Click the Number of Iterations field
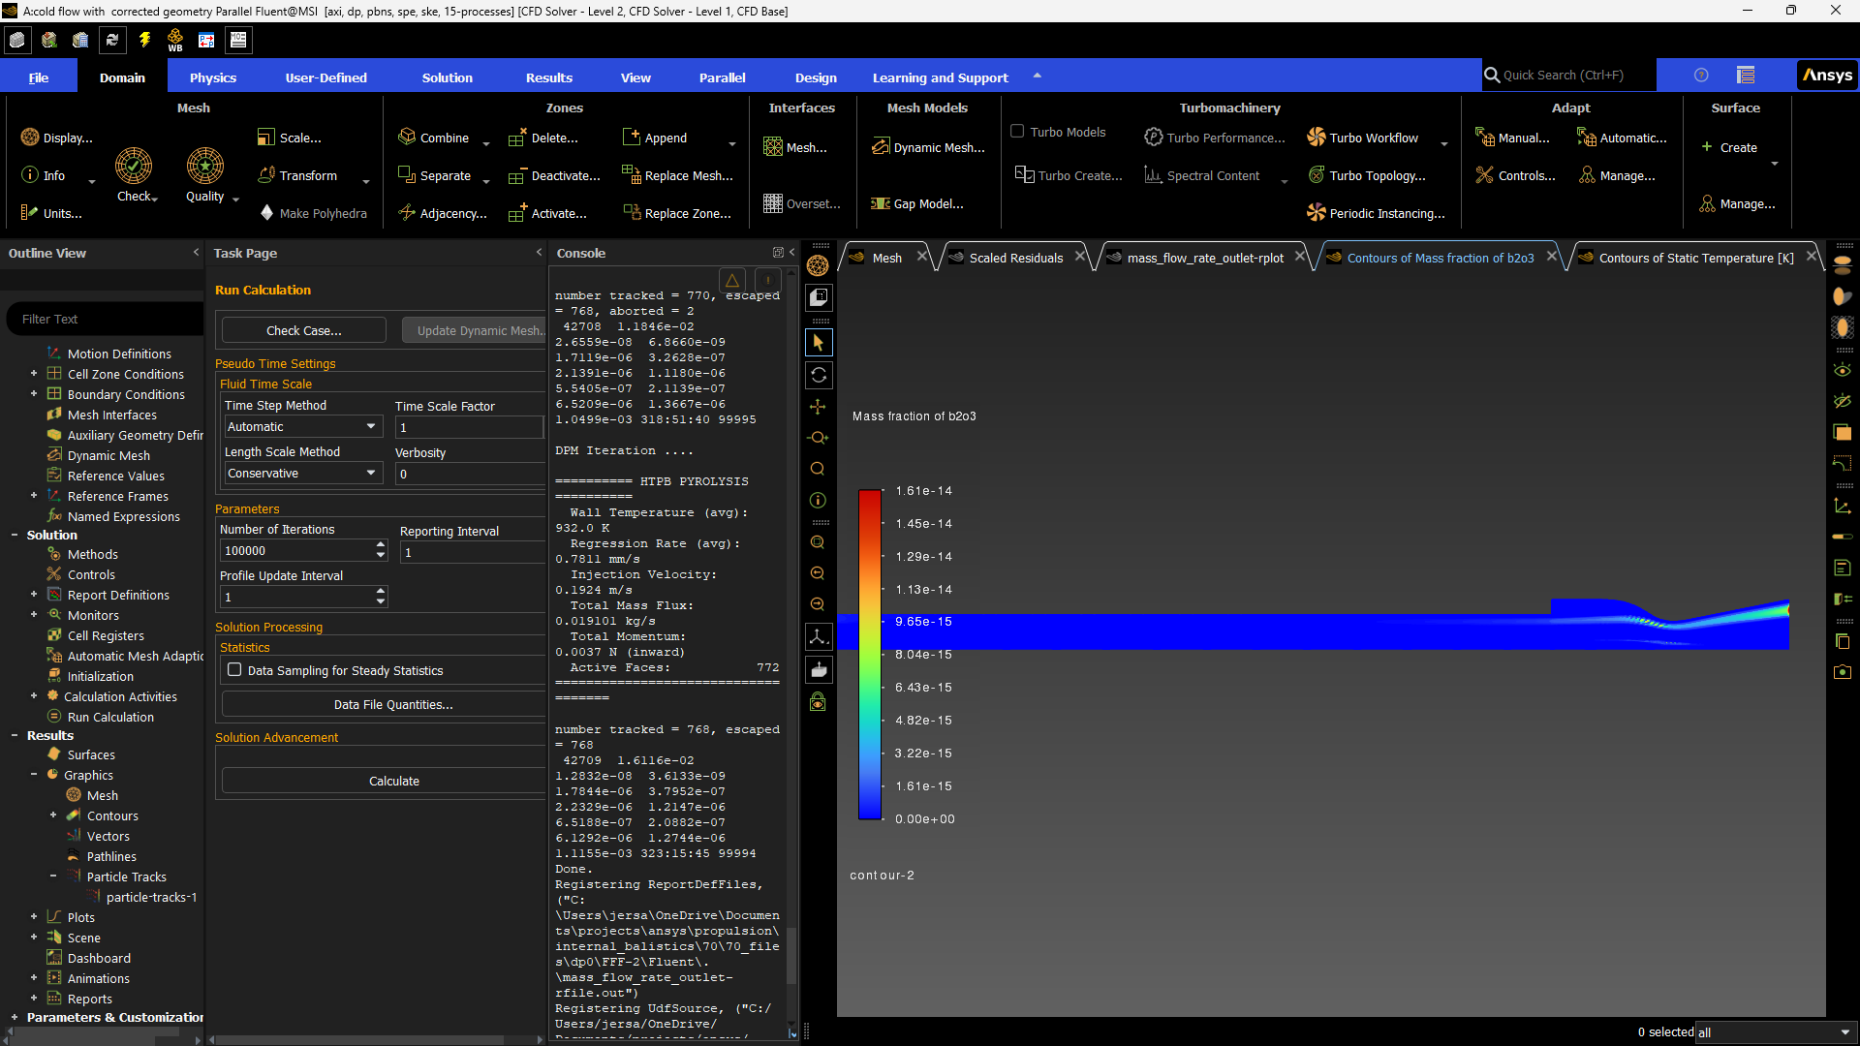This screenshot has height=1046, width=1860. tap(295, 550)
